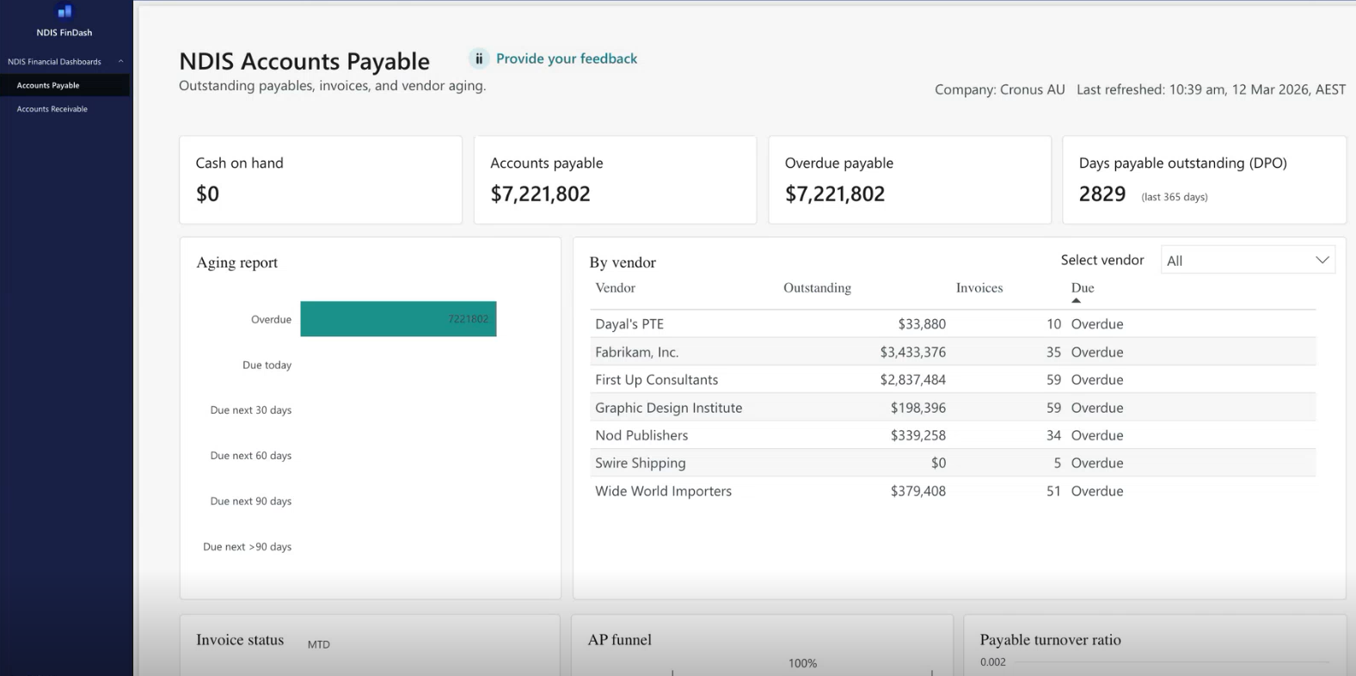
Task: Select the First Up Consultants row
Action: (656, 379)
